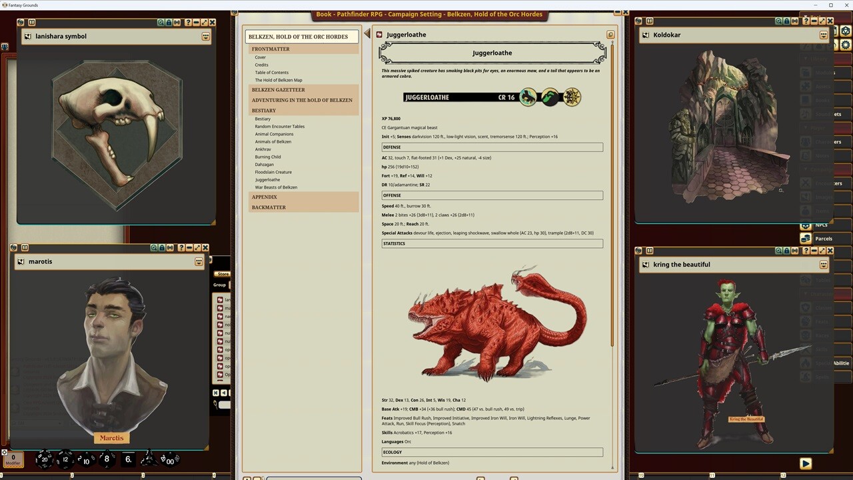This screenshot has width=853, height=480.
Task: Open The Hold of Belkzen Map entry
Action: click(x=279, y=80)
